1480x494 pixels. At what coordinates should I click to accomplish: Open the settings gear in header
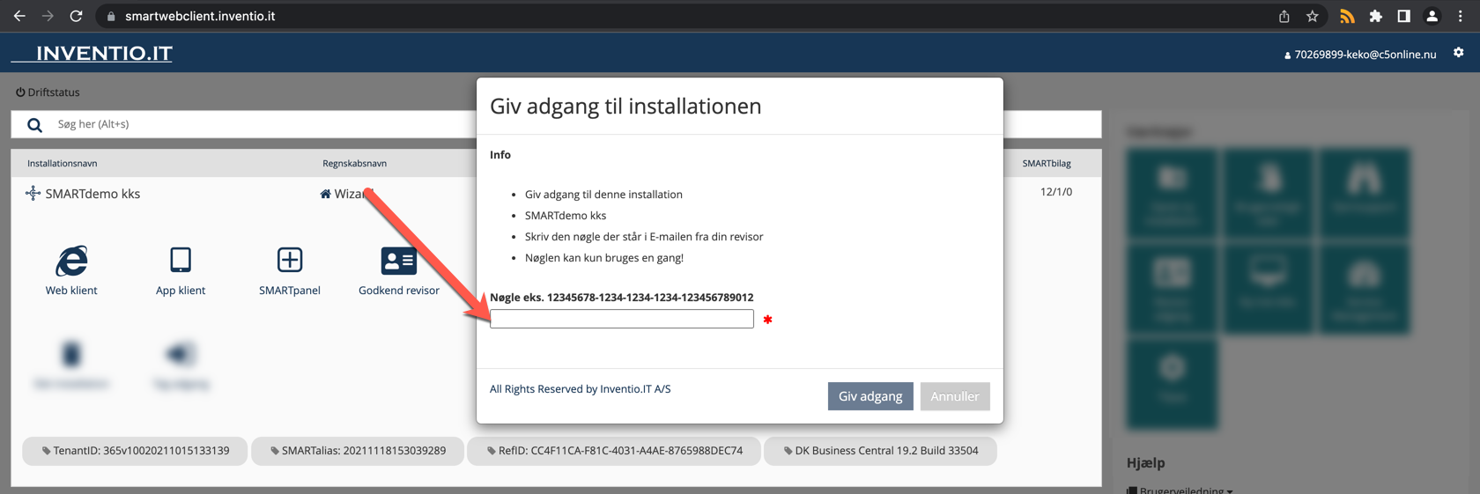point(1459,53)
